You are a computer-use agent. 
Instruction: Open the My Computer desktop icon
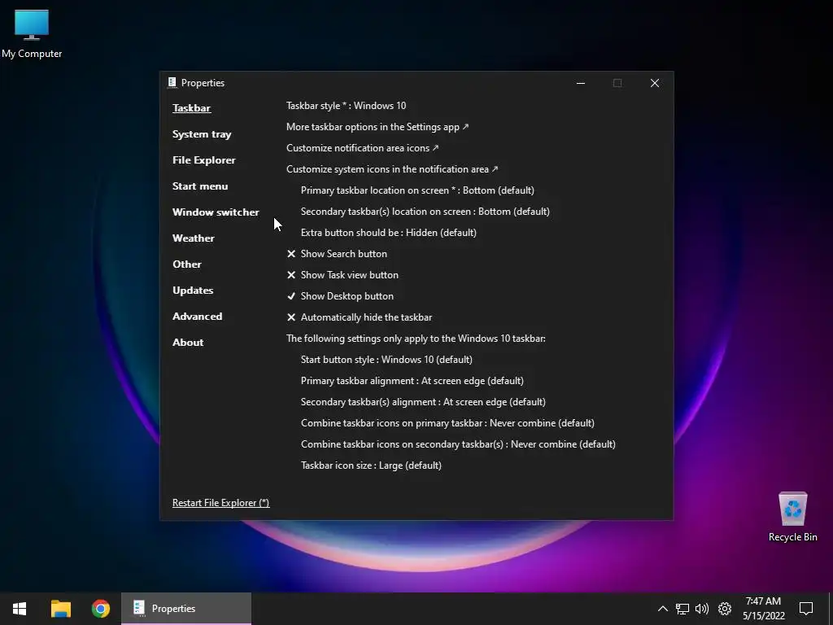(32, 33)
